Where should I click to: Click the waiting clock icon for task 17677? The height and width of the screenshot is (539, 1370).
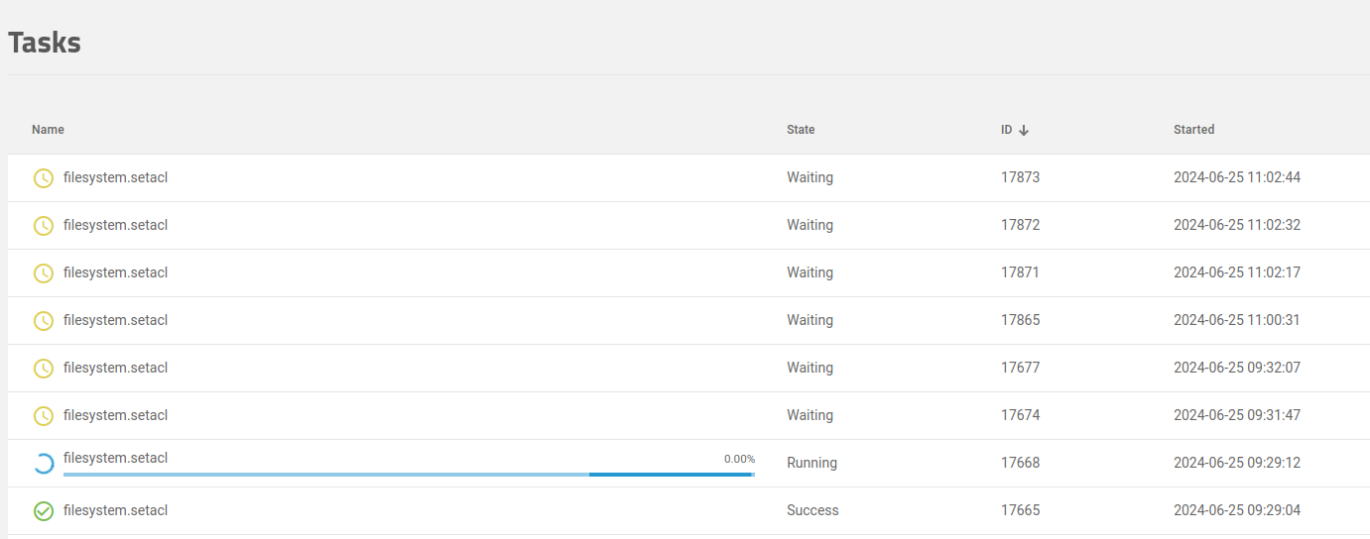(44, 369)
